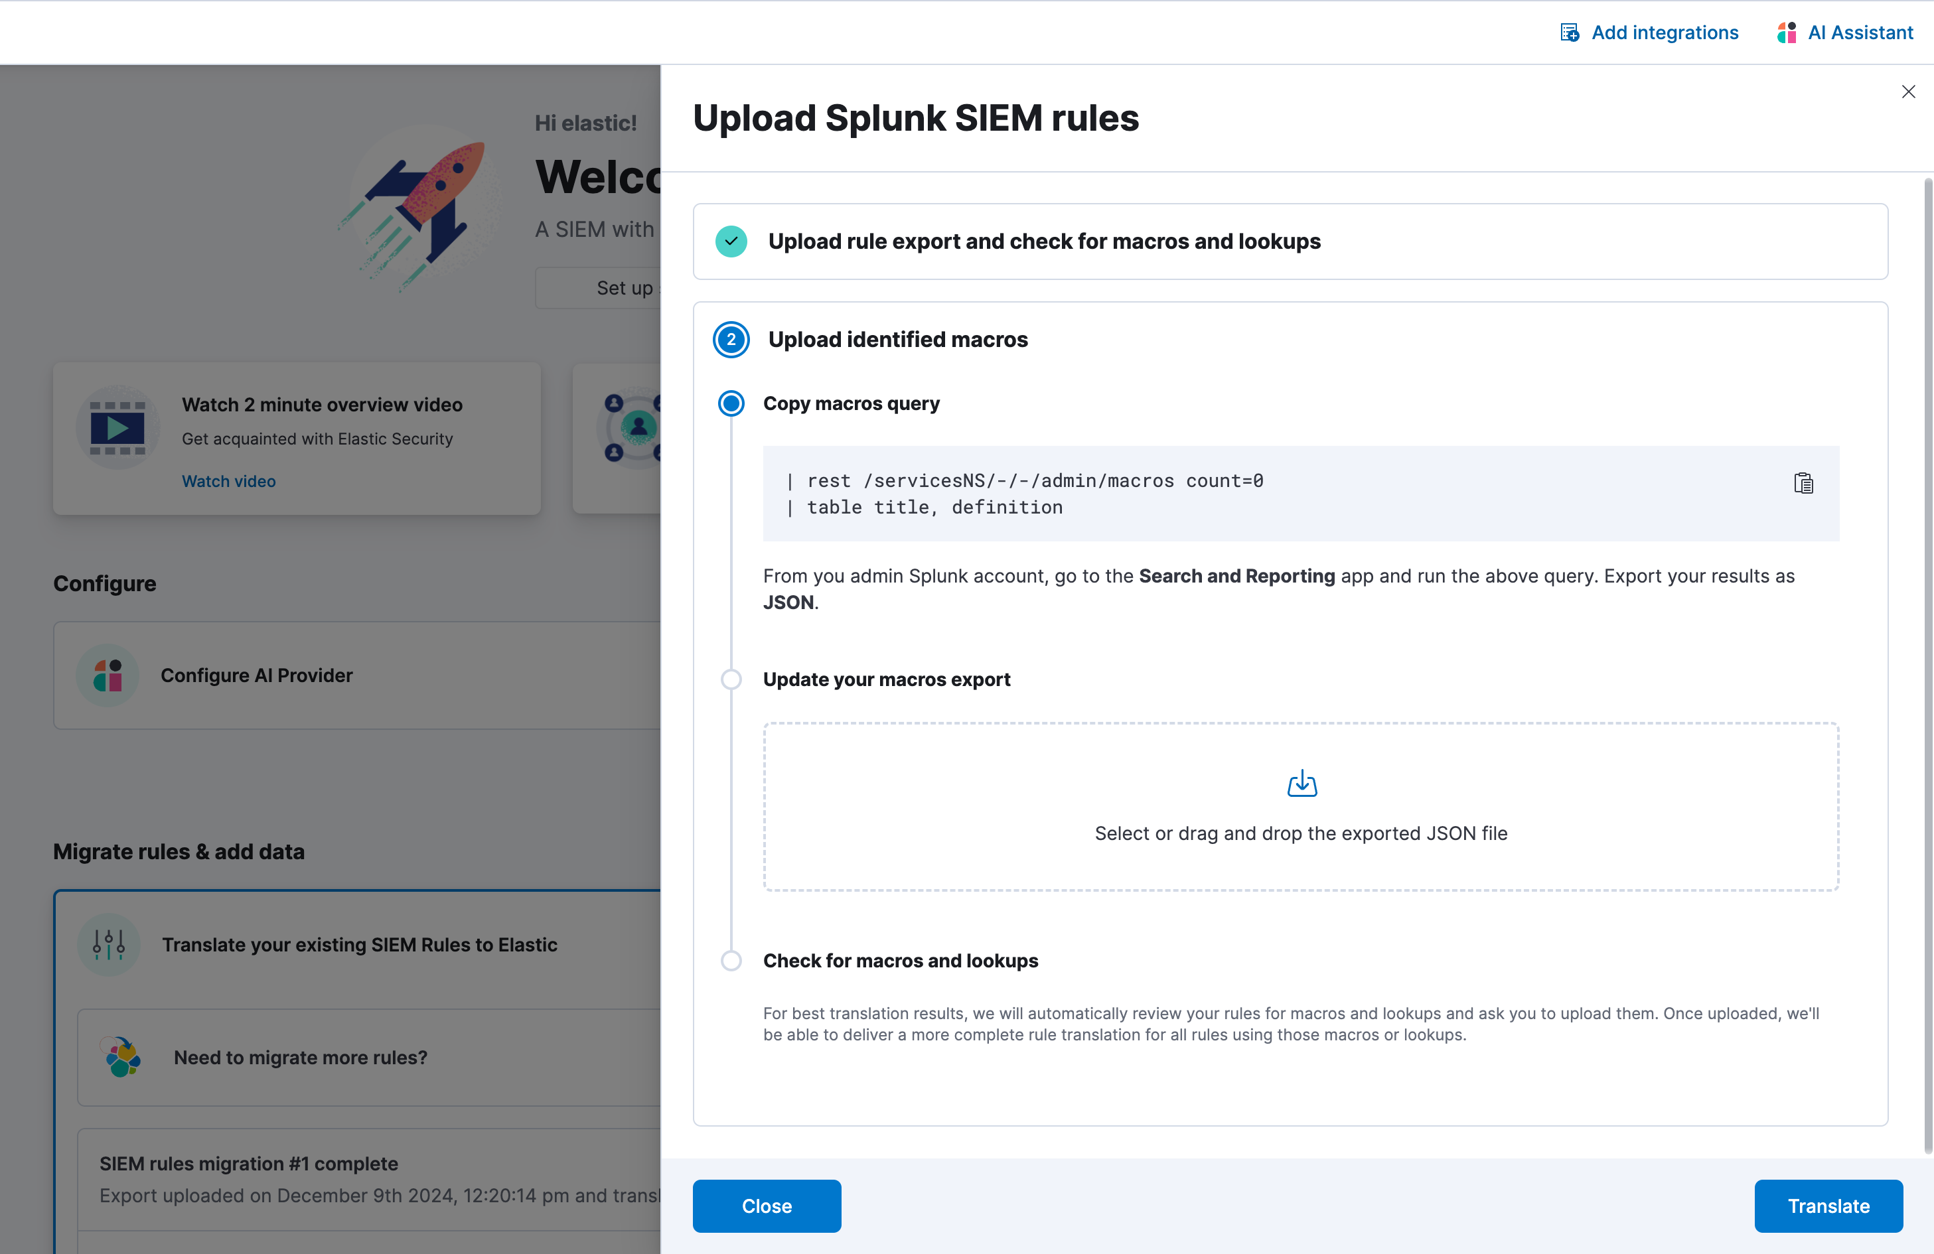This screenshot has width=1934, height=1254.
Task: Select the Copy macros query sub-step marker
Action: point(731,403)
